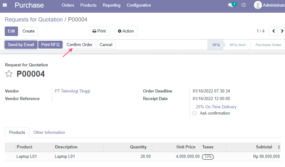Go to the previous record arrow

click(273, 31)
